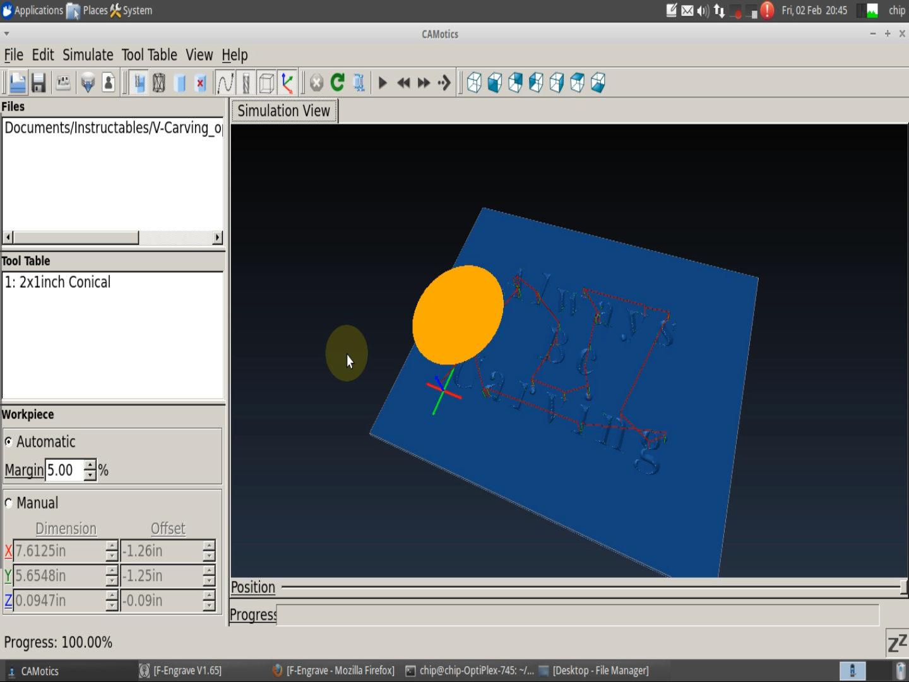Click the stop simulation icon
This screenshot has width=909, height=682.
coord(316,82)
